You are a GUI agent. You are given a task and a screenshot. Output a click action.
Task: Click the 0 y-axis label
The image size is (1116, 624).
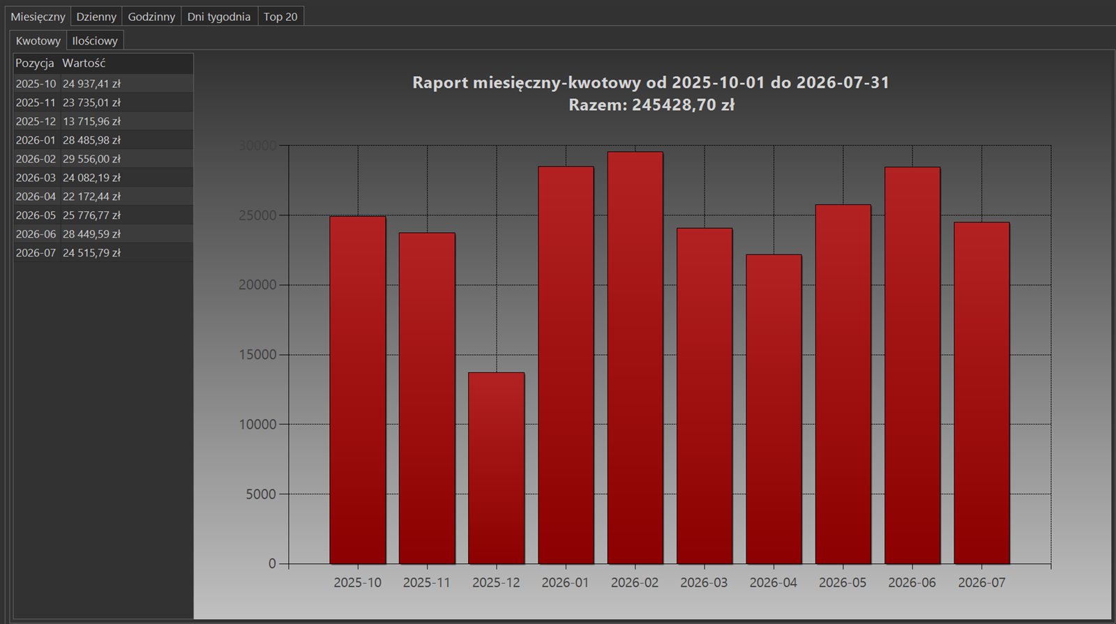click(273, 564)
